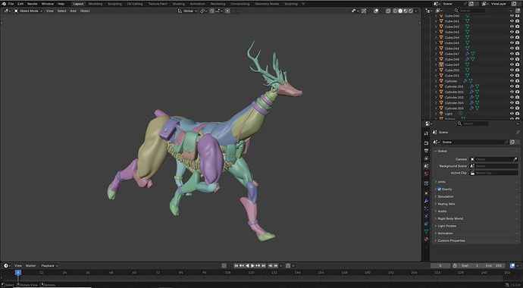
Task: Open the timeline Marker menu
Action: [30, 266]
